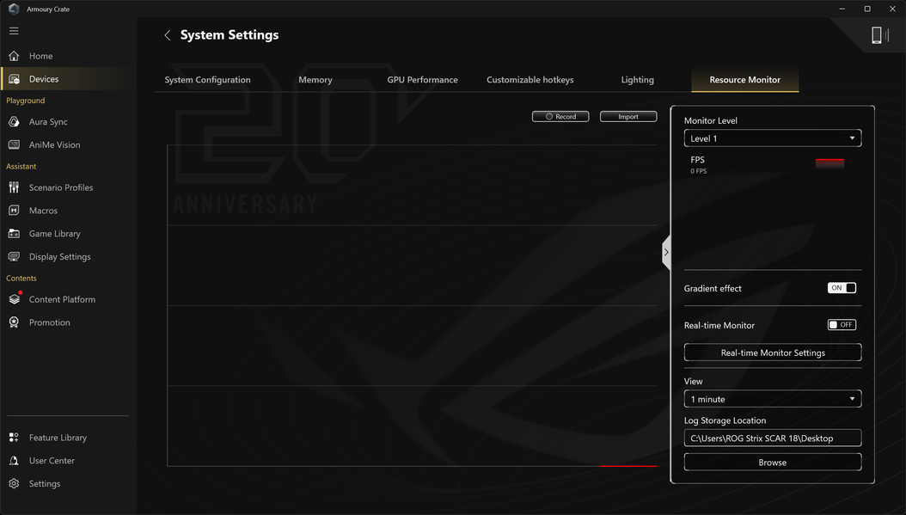
Task: Open the Macros icon
Action: click(x=14, y=211)
